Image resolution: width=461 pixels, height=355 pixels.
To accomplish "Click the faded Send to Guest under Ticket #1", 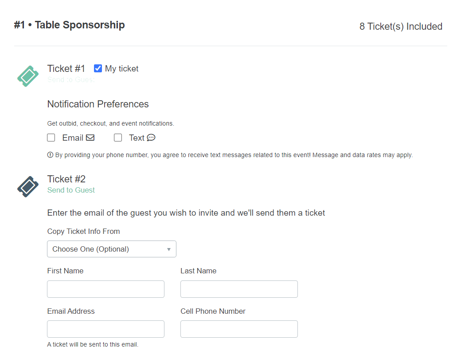I will pos(71,79).
